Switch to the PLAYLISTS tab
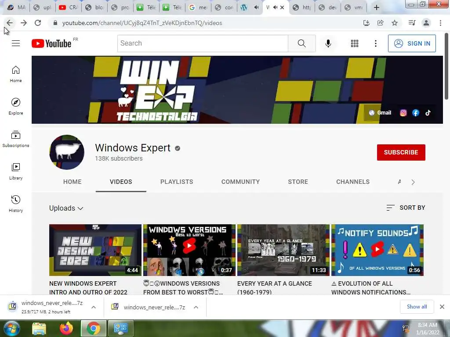450x337 pixels. (x=177, y=182)
